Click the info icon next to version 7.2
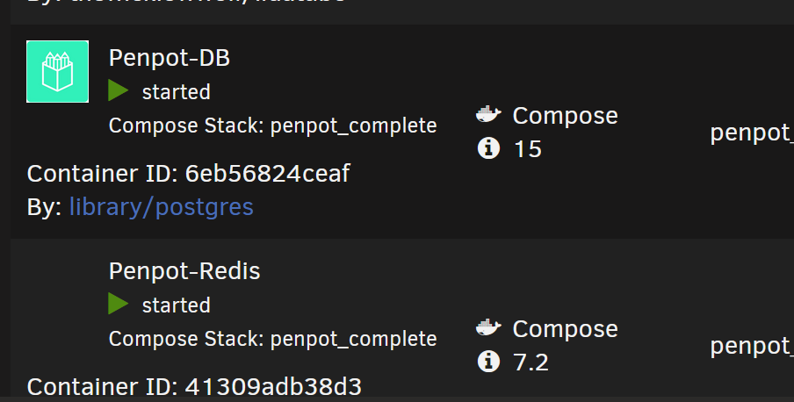 488,362
